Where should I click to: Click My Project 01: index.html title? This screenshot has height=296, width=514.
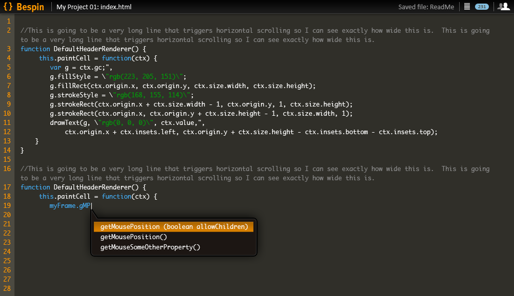coord(94,7)
